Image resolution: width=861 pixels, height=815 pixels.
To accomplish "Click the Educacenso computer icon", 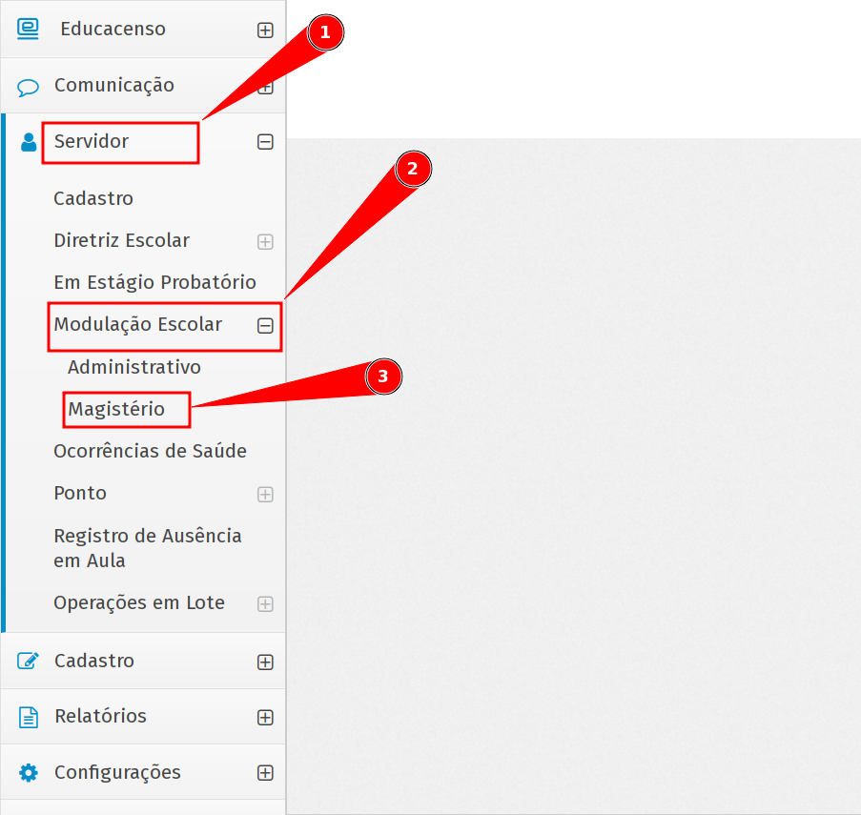I will click(x=29, y=29).
